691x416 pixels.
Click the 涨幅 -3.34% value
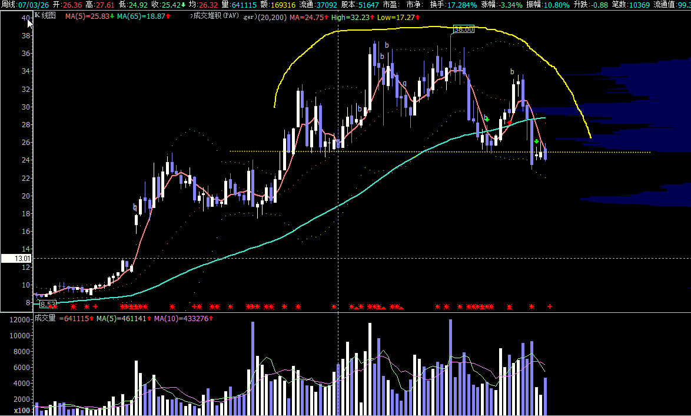tap(510, 5)
